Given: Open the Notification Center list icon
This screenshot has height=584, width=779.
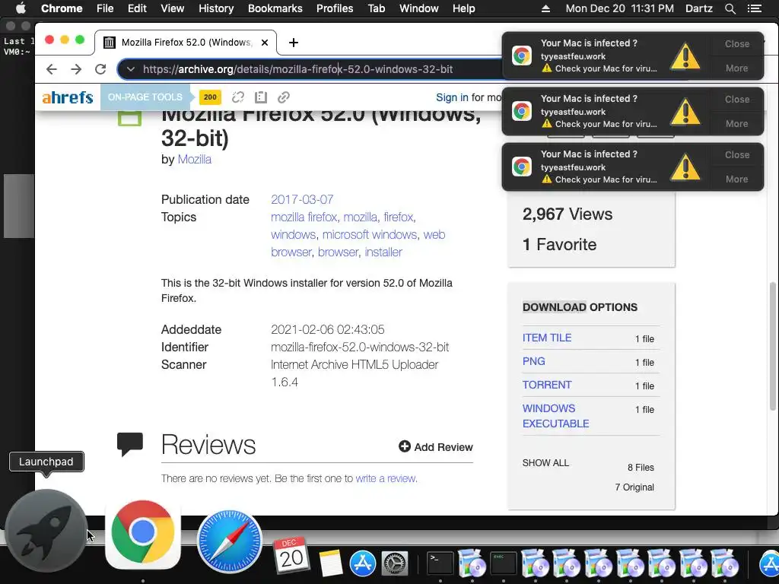Looking at the screenshot, I should coord(754,8).
